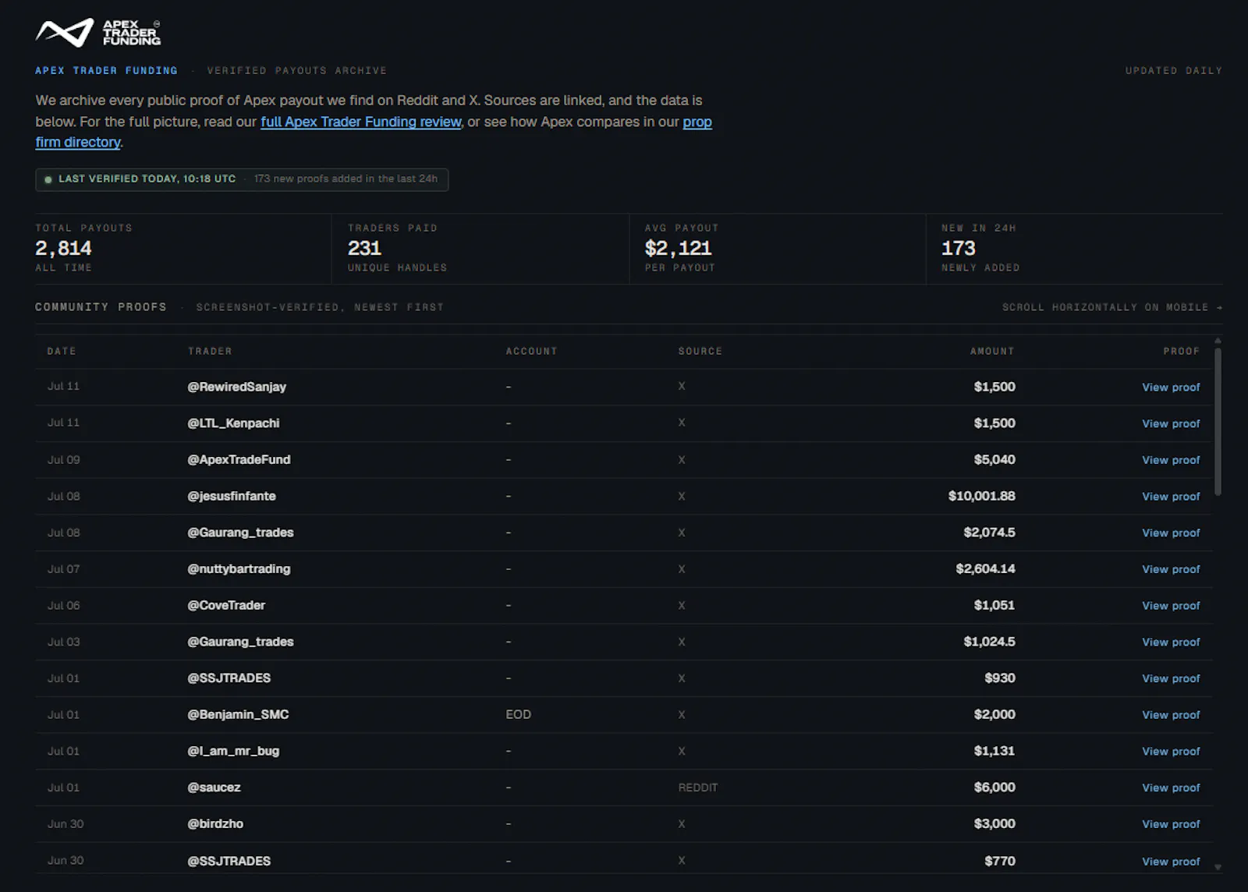Click the ACCOUNT column header
The width and height of the screenshot is (1248, 892).
point(532,352)
